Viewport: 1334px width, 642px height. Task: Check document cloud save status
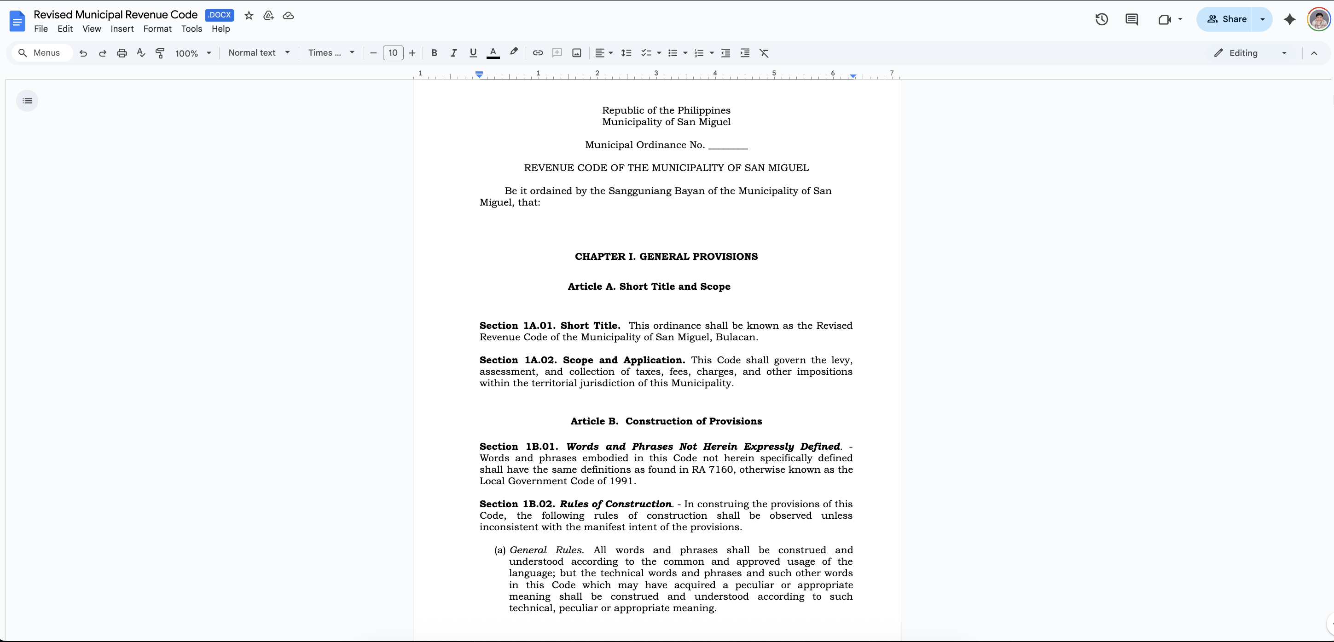coord(289,16)
